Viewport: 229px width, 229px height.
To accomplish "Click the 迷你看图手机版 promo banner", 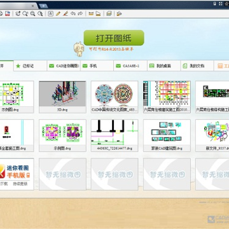I will pyautogui.click(x=17, y=174).
